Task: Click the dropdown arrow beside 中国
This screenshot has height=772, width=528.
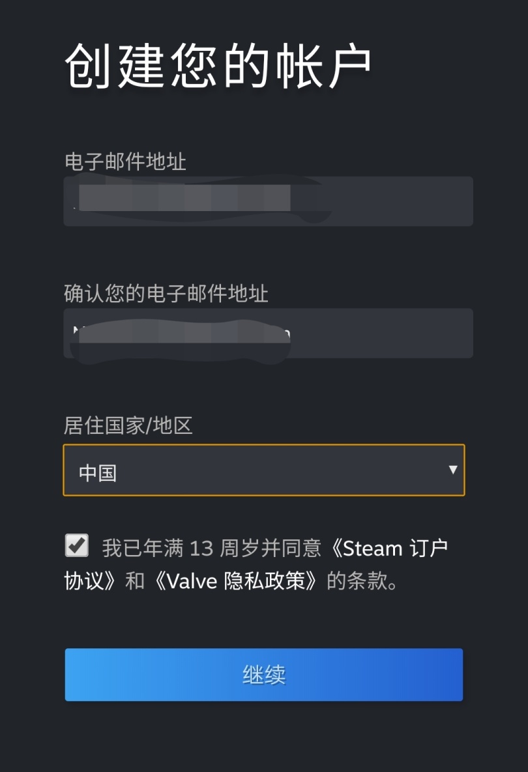Action: 453,470
